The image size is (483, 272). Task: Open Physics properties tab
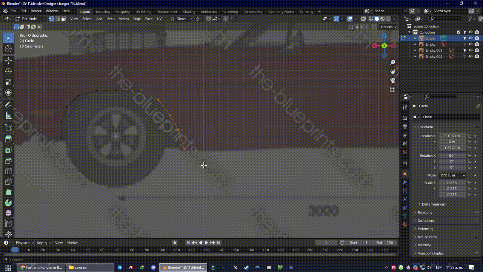[405, 199]
